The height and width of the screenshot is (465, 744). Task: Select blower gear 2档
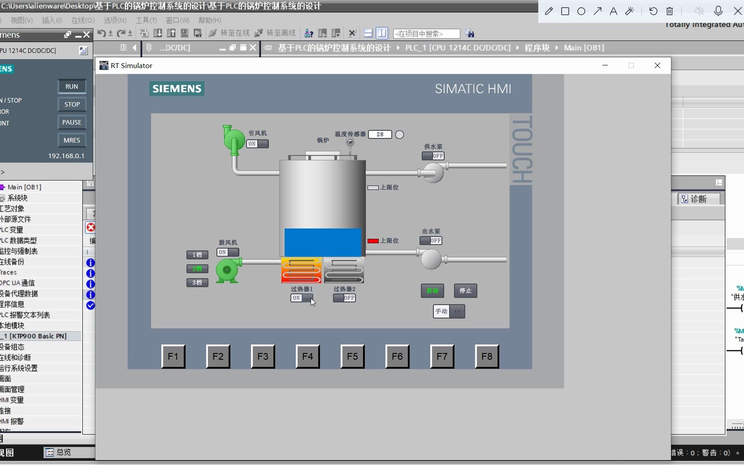click(x=197, y=269)
